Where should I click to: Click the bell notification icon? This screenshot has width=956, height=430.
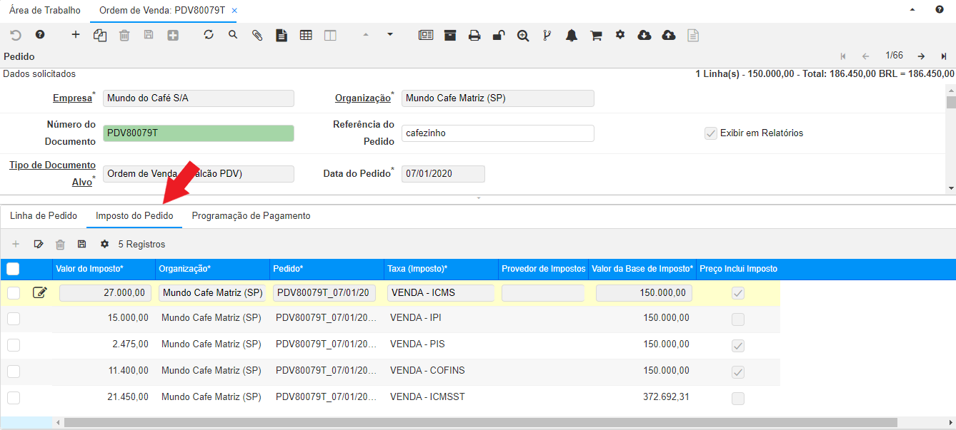tap(572, 35)
